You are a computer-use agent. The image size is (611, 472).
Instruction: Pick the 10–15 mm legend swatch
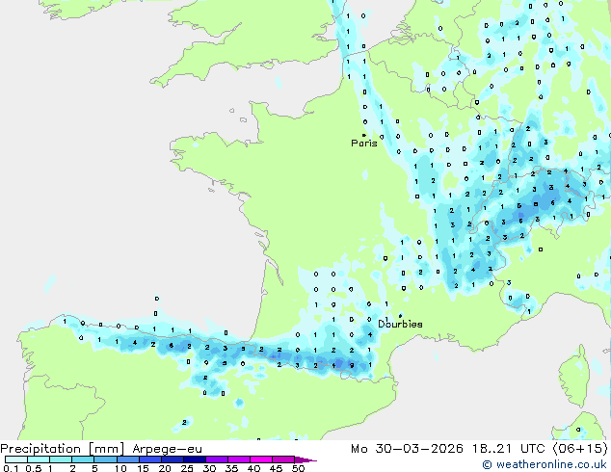pos(128,459)
